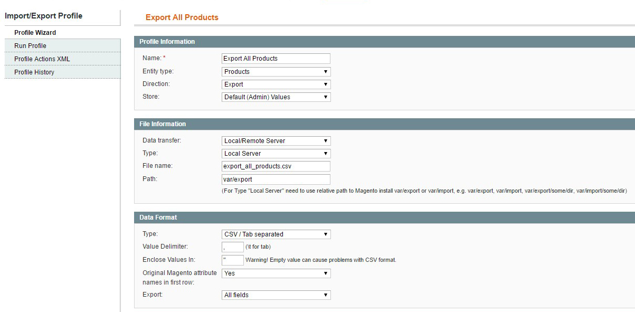The image size is (635, 312).
Task: Open the Export All fields dropdown
Action: (276, 295)
